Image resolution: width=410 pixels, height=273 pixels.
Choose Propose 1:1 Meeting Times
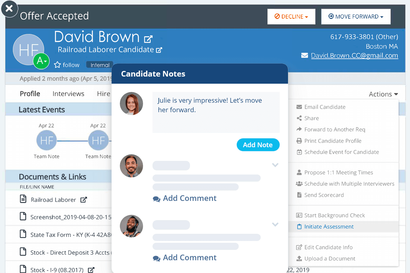coord(339,172)
